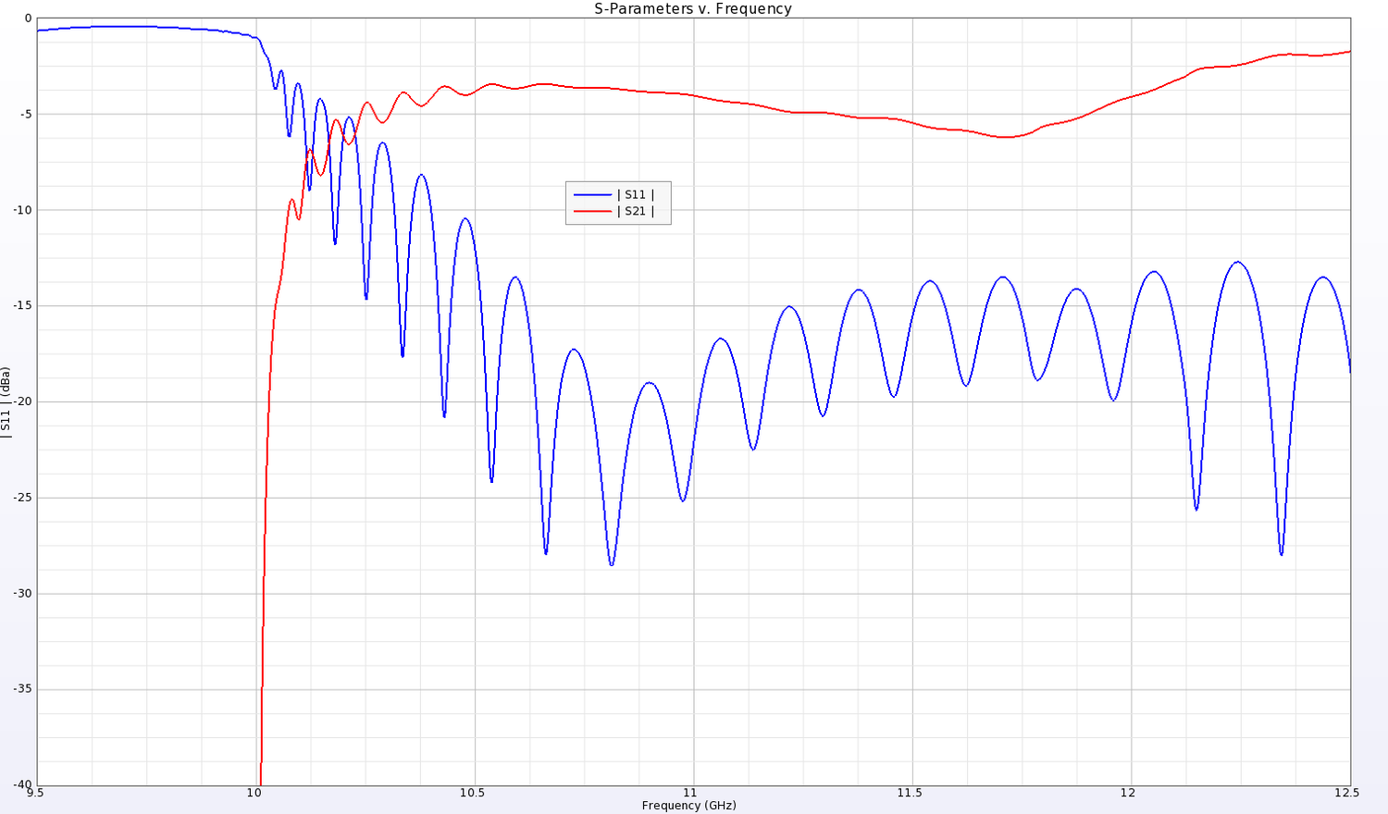
Task: Click the red S21 curve at 12.5 GHz end
Action: [1348, 52]
